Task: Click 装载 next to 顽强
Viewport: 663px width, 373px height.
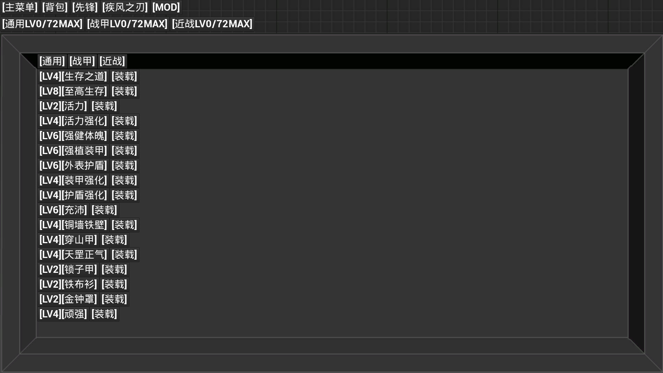Action: pos(104,314)
